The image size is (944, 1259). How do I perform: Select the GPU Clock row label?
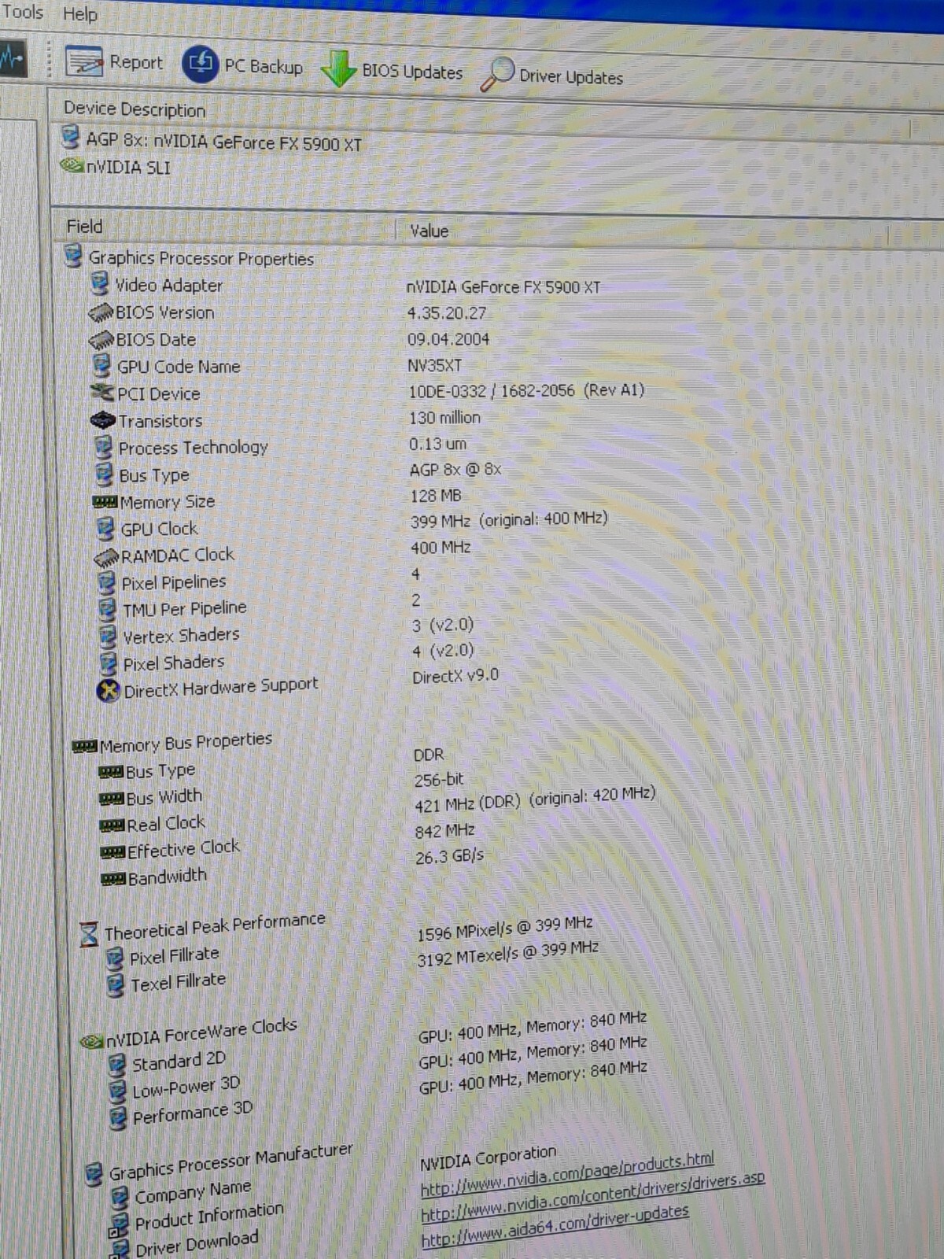click(159, 529)
